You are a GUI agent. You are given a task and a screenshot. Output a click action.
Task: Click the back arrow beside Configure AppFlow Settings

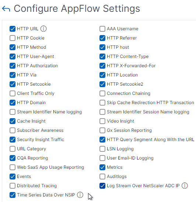pyautogui.click(x=6, y=9)
